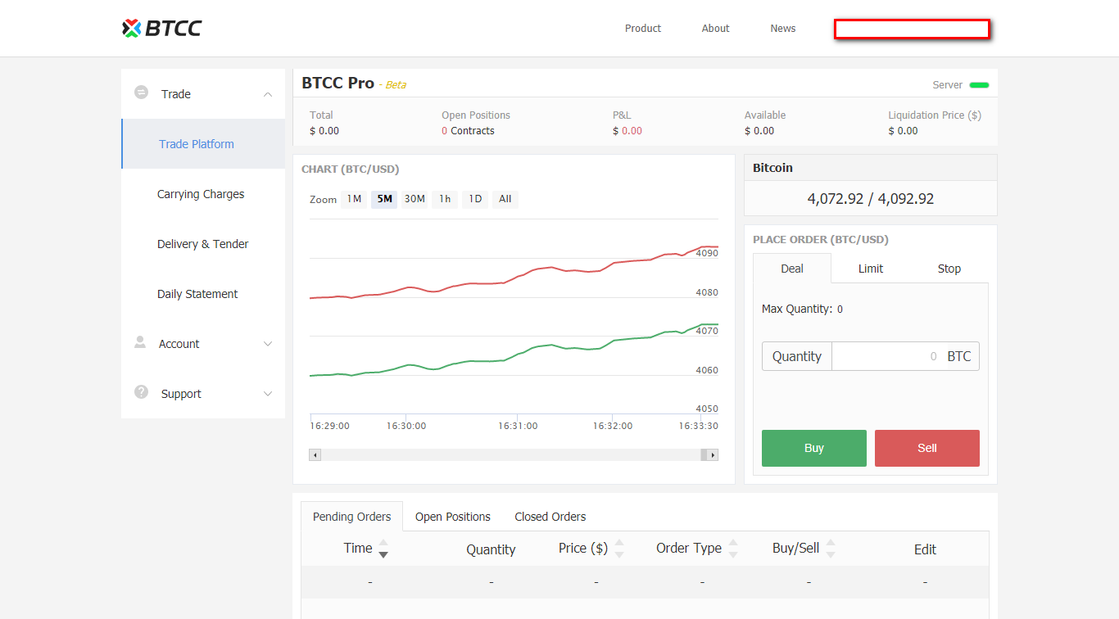Sort orders by Price ($) arrows
1119x619 pixels.
click(x=619, y=549)
